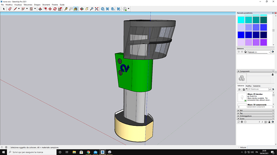Image resolution: width=277 pixels, height=155 pixels.
Task: Open line tool dropdown arrow
Action: point(19,9)
